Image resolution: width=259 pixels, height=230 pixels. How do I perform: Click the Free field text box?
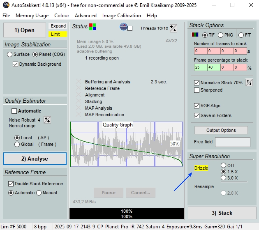[x=232, y=142]
